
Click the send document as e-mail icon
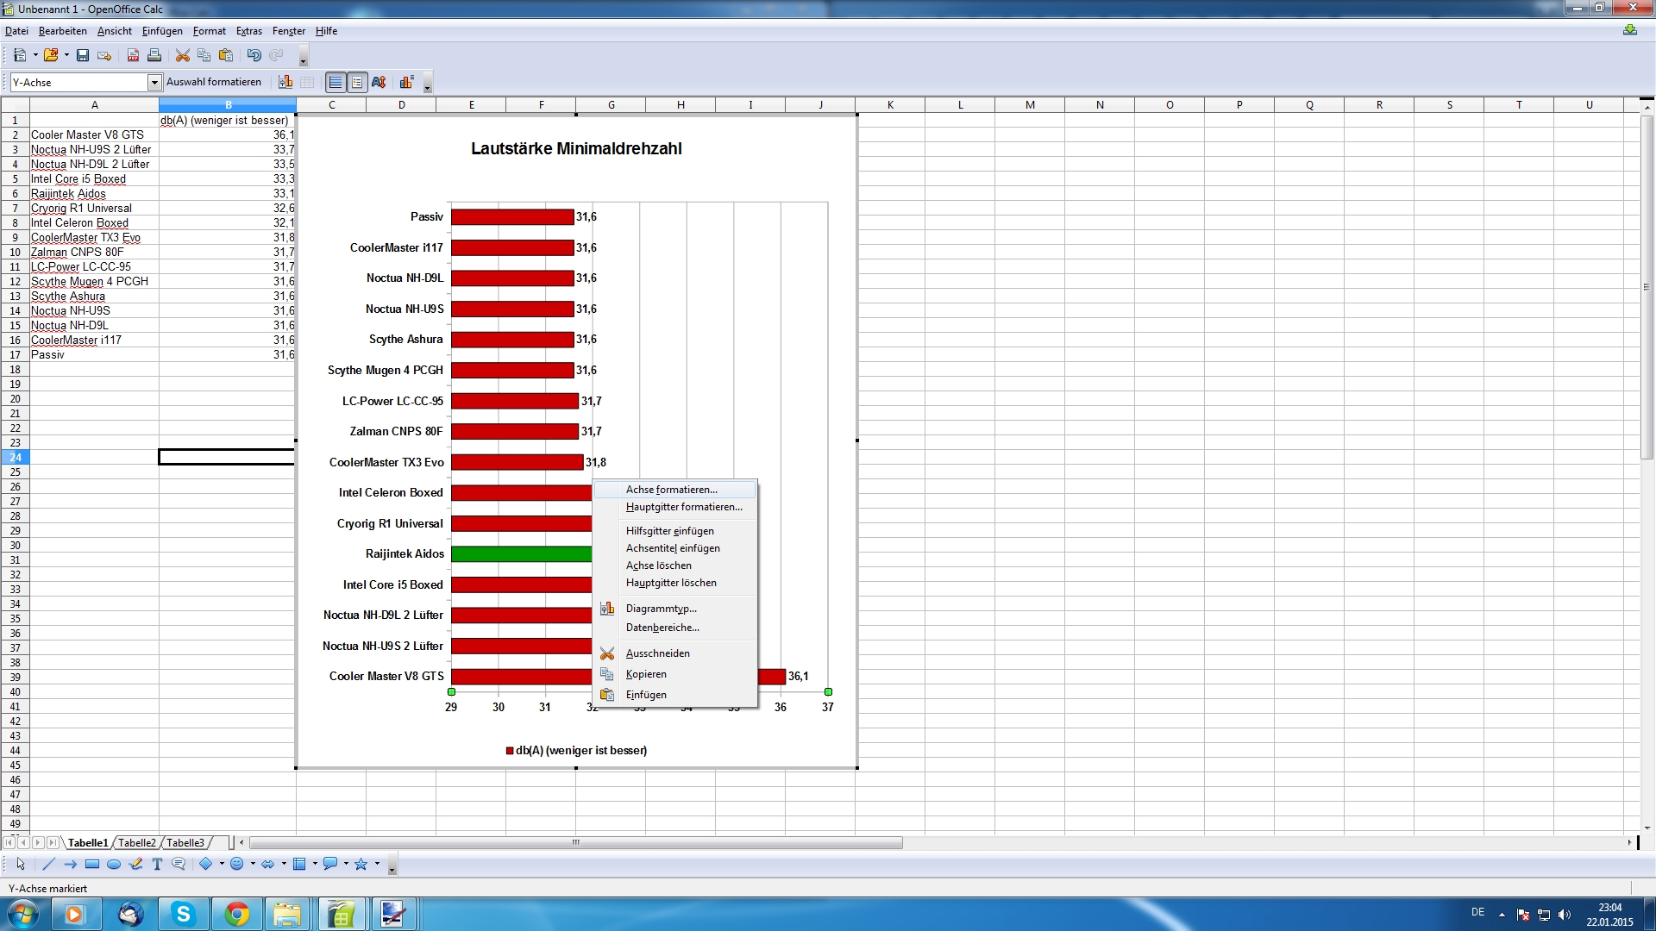click(104, 55)
